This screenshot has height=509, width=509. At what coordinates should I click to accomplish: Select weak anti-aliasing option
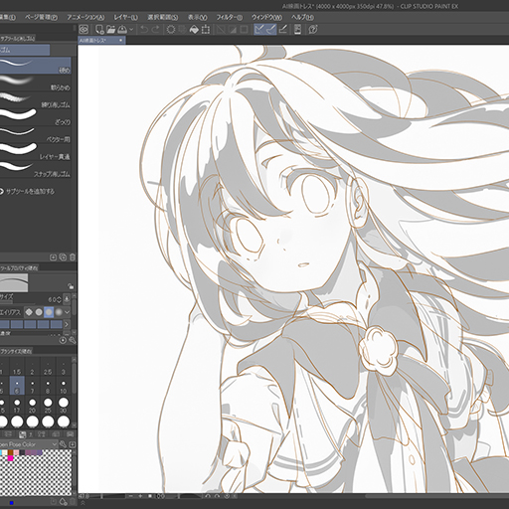point(39,312)
